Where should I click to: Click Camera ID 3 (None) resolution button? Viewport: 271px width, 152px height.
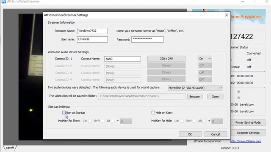pos(166,72)
